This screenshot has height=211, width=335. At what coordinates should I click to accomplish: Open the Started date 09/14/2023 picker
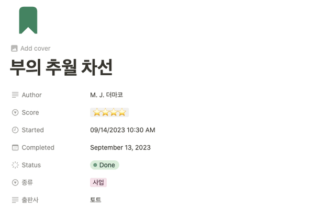tap(122, 130)
